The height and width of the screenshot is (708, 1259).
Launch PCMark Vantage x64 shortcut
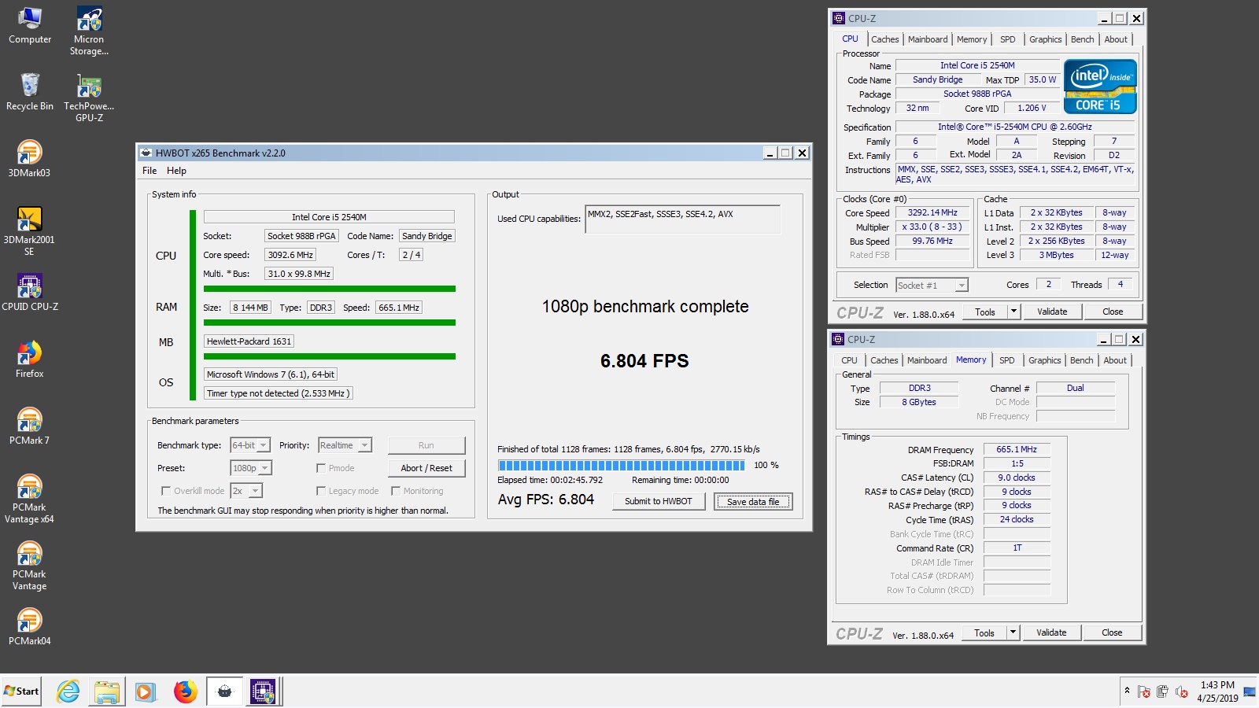[x=29, y=499]
